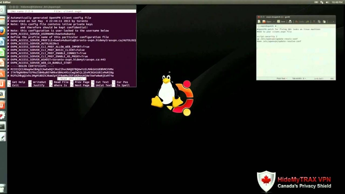Screen dimensions: 345x194
Task: Open Firefox from the Ubuntu launcher
Action: click(2, 31)
